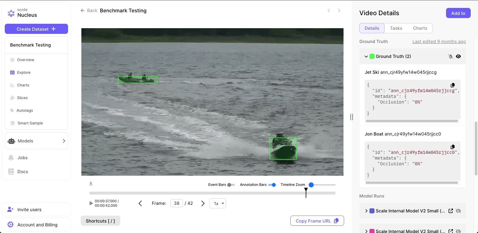Hide Ground Truth annotations with the eye icon
The width and height of the screenshot is (478, 233).
coord(458,56)
